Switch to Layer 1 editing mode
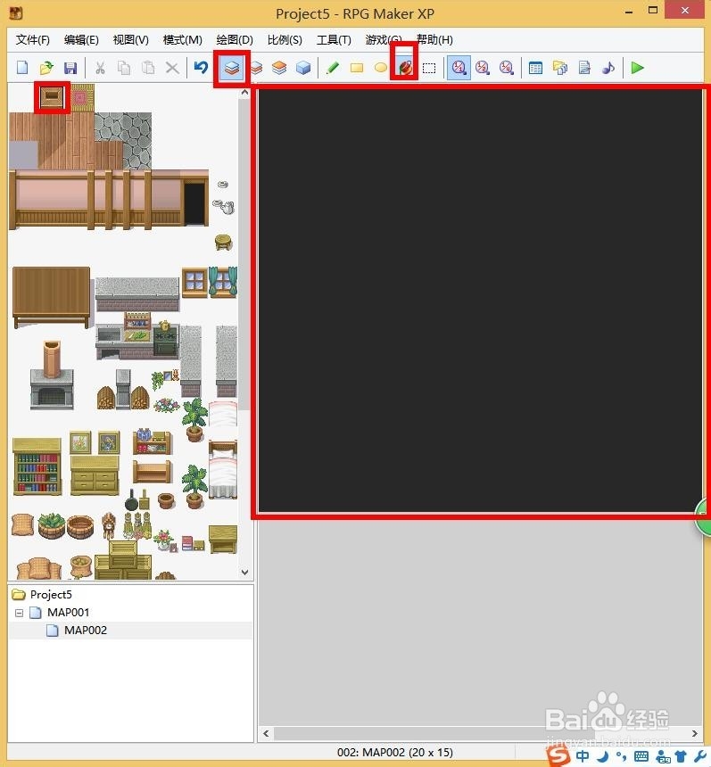This screenshot has width=711, height=767. (x=231, y=68)
